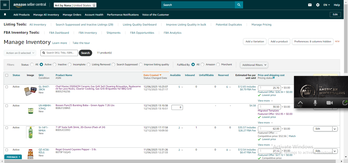Open the mail messages icon
Image resolution: width=348 pixels, height=163 pixels.
[310, 5]
